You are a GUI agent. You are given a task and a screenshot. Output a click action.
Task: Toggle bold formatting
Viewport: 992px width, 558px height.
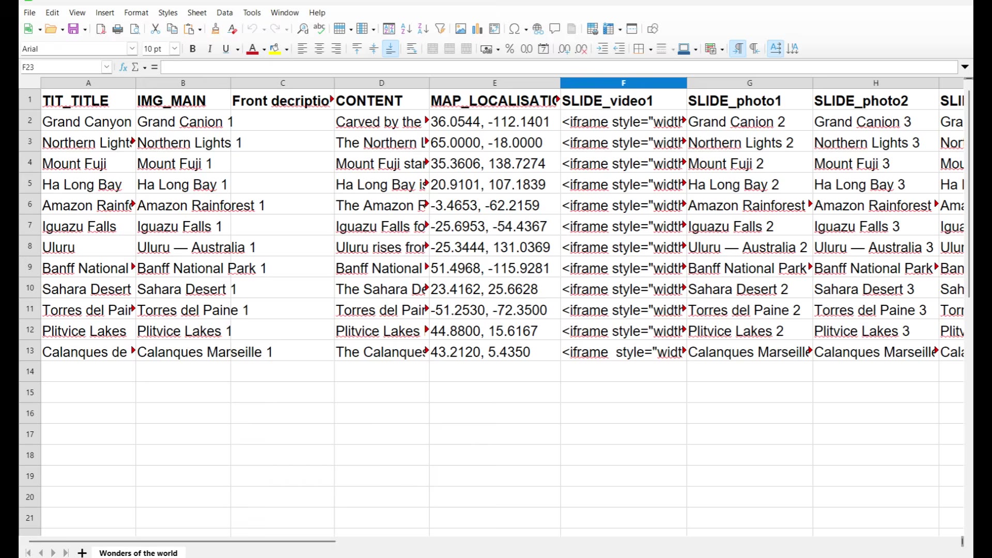click(x=193, y=49)
